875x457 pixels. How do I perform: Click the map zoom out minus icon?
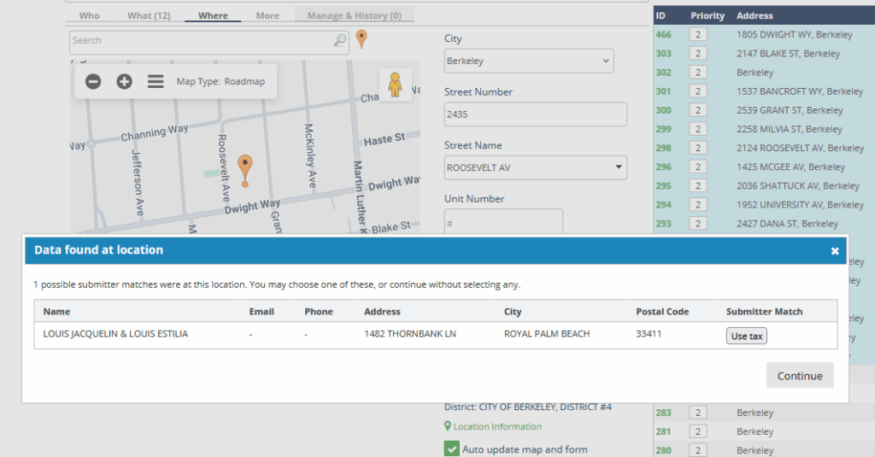coord(93,81)
